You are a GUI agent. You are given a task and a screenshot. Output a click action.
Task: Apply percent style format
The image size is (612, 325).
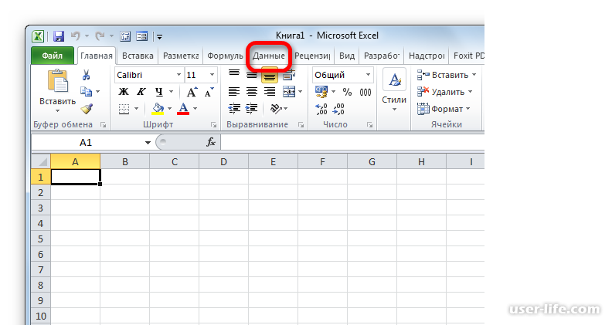[347, 92]
